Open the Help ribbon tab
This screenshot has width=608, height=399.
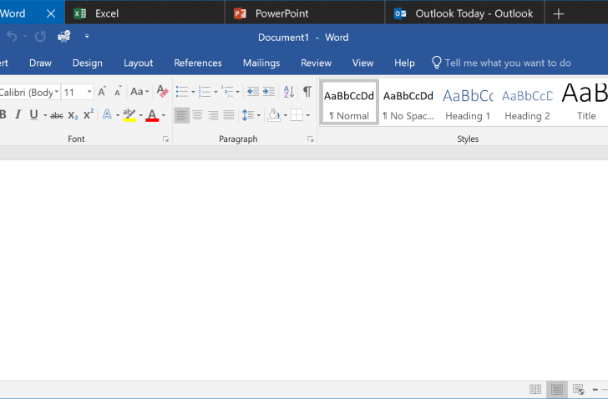click(x=404, y=63)
